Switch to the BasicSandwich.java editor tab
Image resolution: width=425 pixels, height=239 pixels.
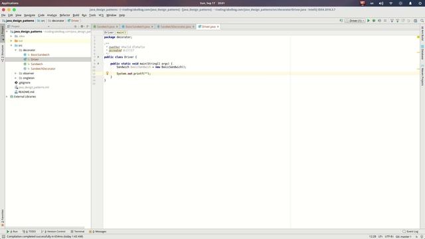click(x=137, y=27)
